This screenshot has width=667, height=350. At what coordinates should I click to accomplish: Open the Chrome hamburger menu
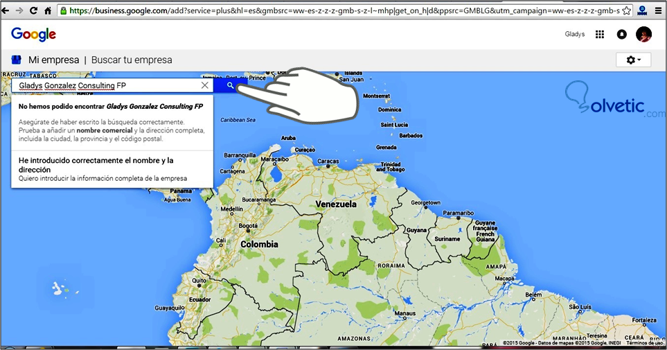point(658,10)
